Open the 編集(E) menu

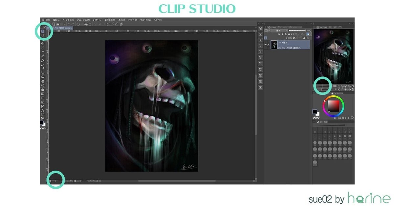[56, 20]
